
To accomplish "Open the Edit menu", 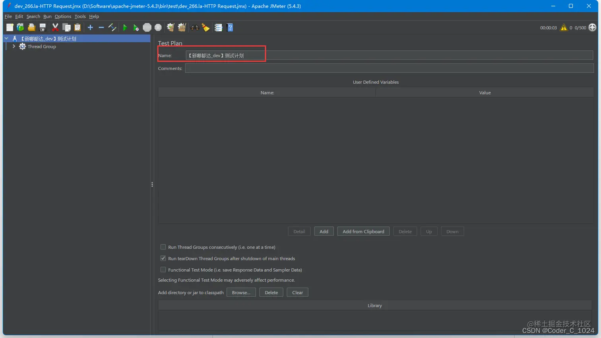I will [19, 16].
